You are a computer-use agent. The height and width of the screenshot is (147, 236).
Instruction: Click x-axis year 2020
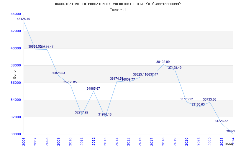tap(187, 142)
